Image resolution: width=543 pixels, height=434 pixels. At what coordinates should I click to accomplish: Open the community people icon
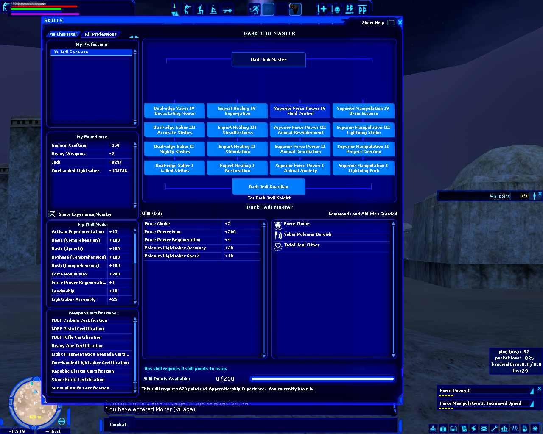tap(504, 428)
